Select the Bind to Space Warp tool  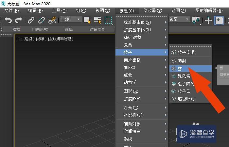coord(52,20)
